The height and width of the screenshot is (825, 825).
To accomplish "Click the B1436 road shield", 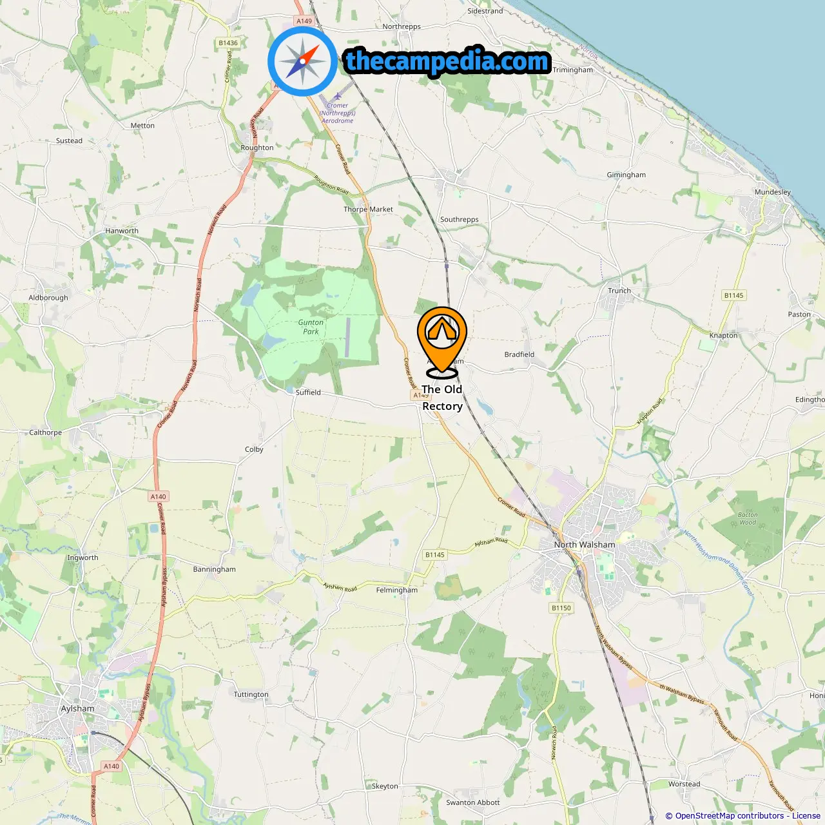I will click(x=228, y=43).
